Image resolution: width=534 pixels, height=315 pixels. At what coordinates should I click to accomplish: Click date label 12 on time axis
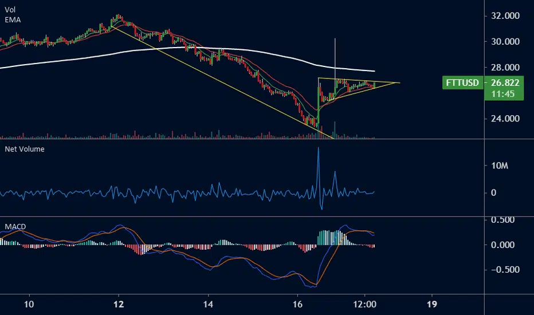119,304
